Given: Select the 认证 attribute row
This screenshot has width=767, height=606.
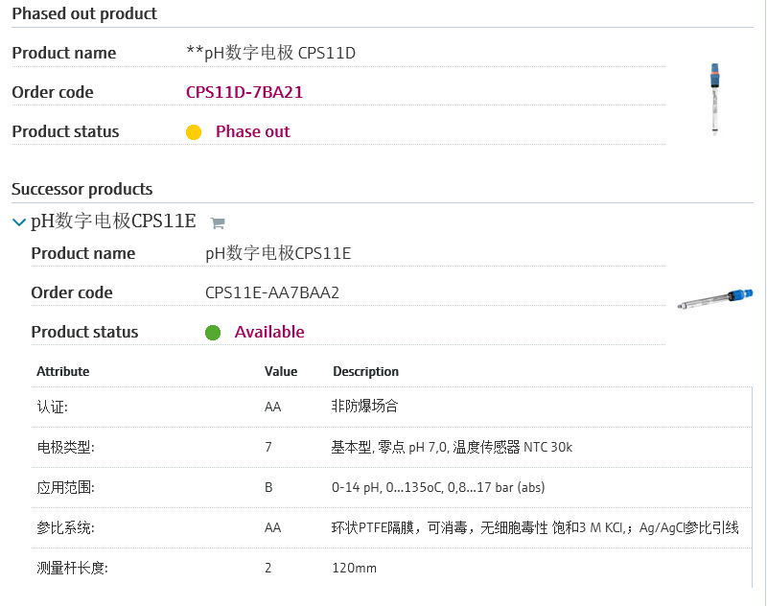Looking at the screenshot, I should (391, 407).
